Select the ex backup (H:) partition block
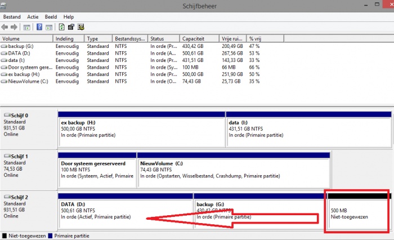This screenshot has height=240, width=394. [x=142, y=130]
